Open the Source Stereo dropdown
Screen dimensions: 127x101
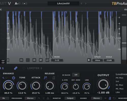tap(97, 98)
